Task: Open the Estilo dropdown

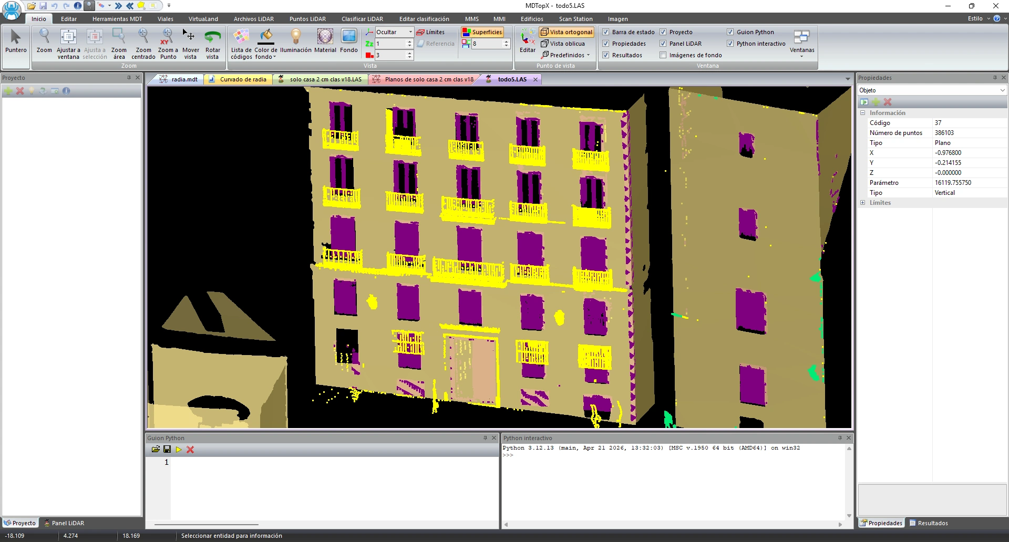Action: click(979, 18)
